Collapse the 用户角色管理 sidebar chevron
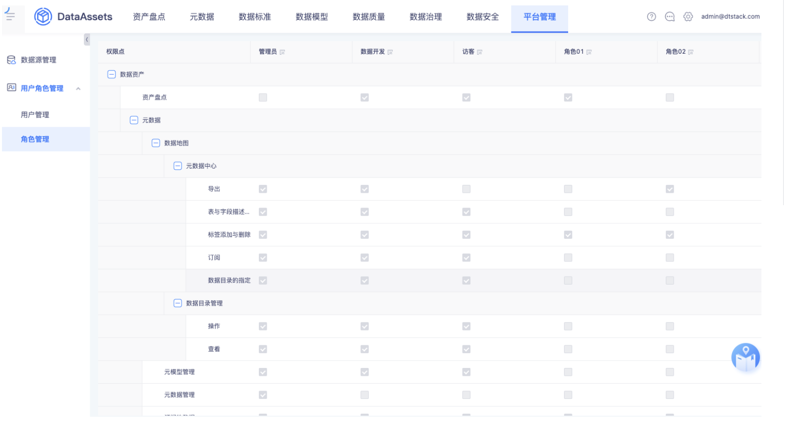The width and height of the screenshot is (793, 434). coord(78,89)
